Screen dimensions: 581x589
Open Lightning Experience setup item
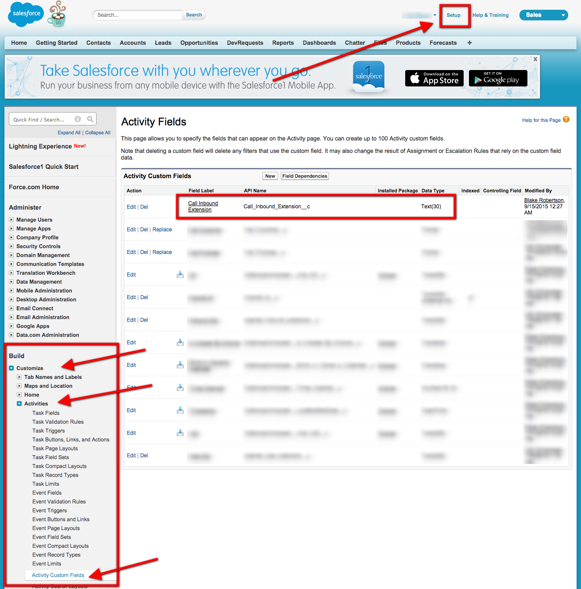pos(40,146)
